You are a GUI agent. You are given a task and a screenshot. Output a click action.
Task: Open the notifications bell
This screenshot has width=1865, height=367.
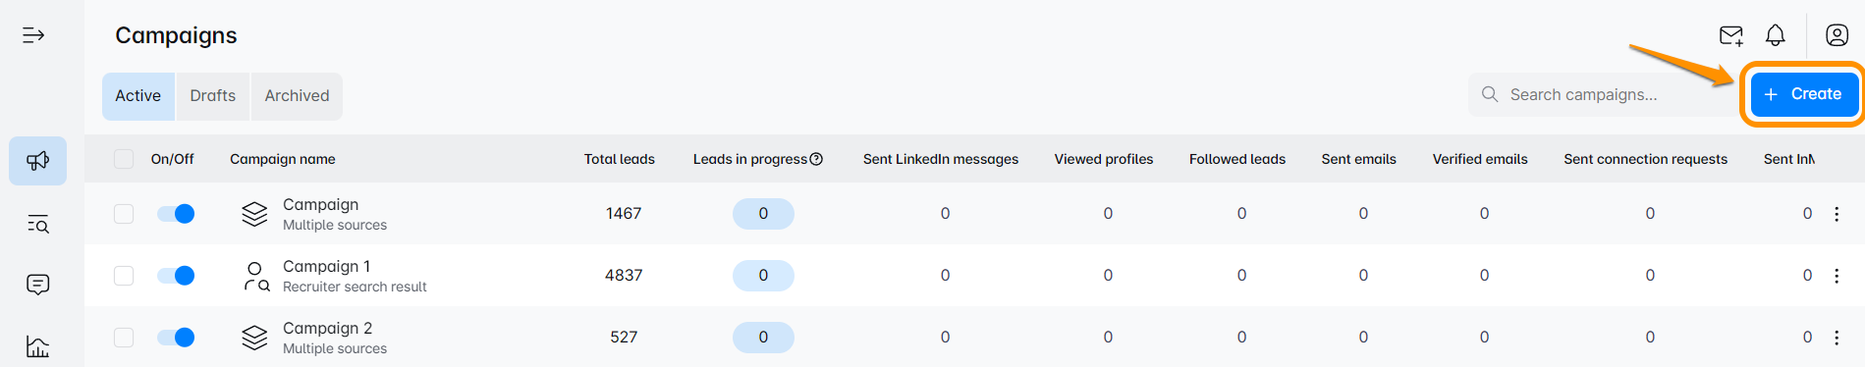[x=1776, y=36]
